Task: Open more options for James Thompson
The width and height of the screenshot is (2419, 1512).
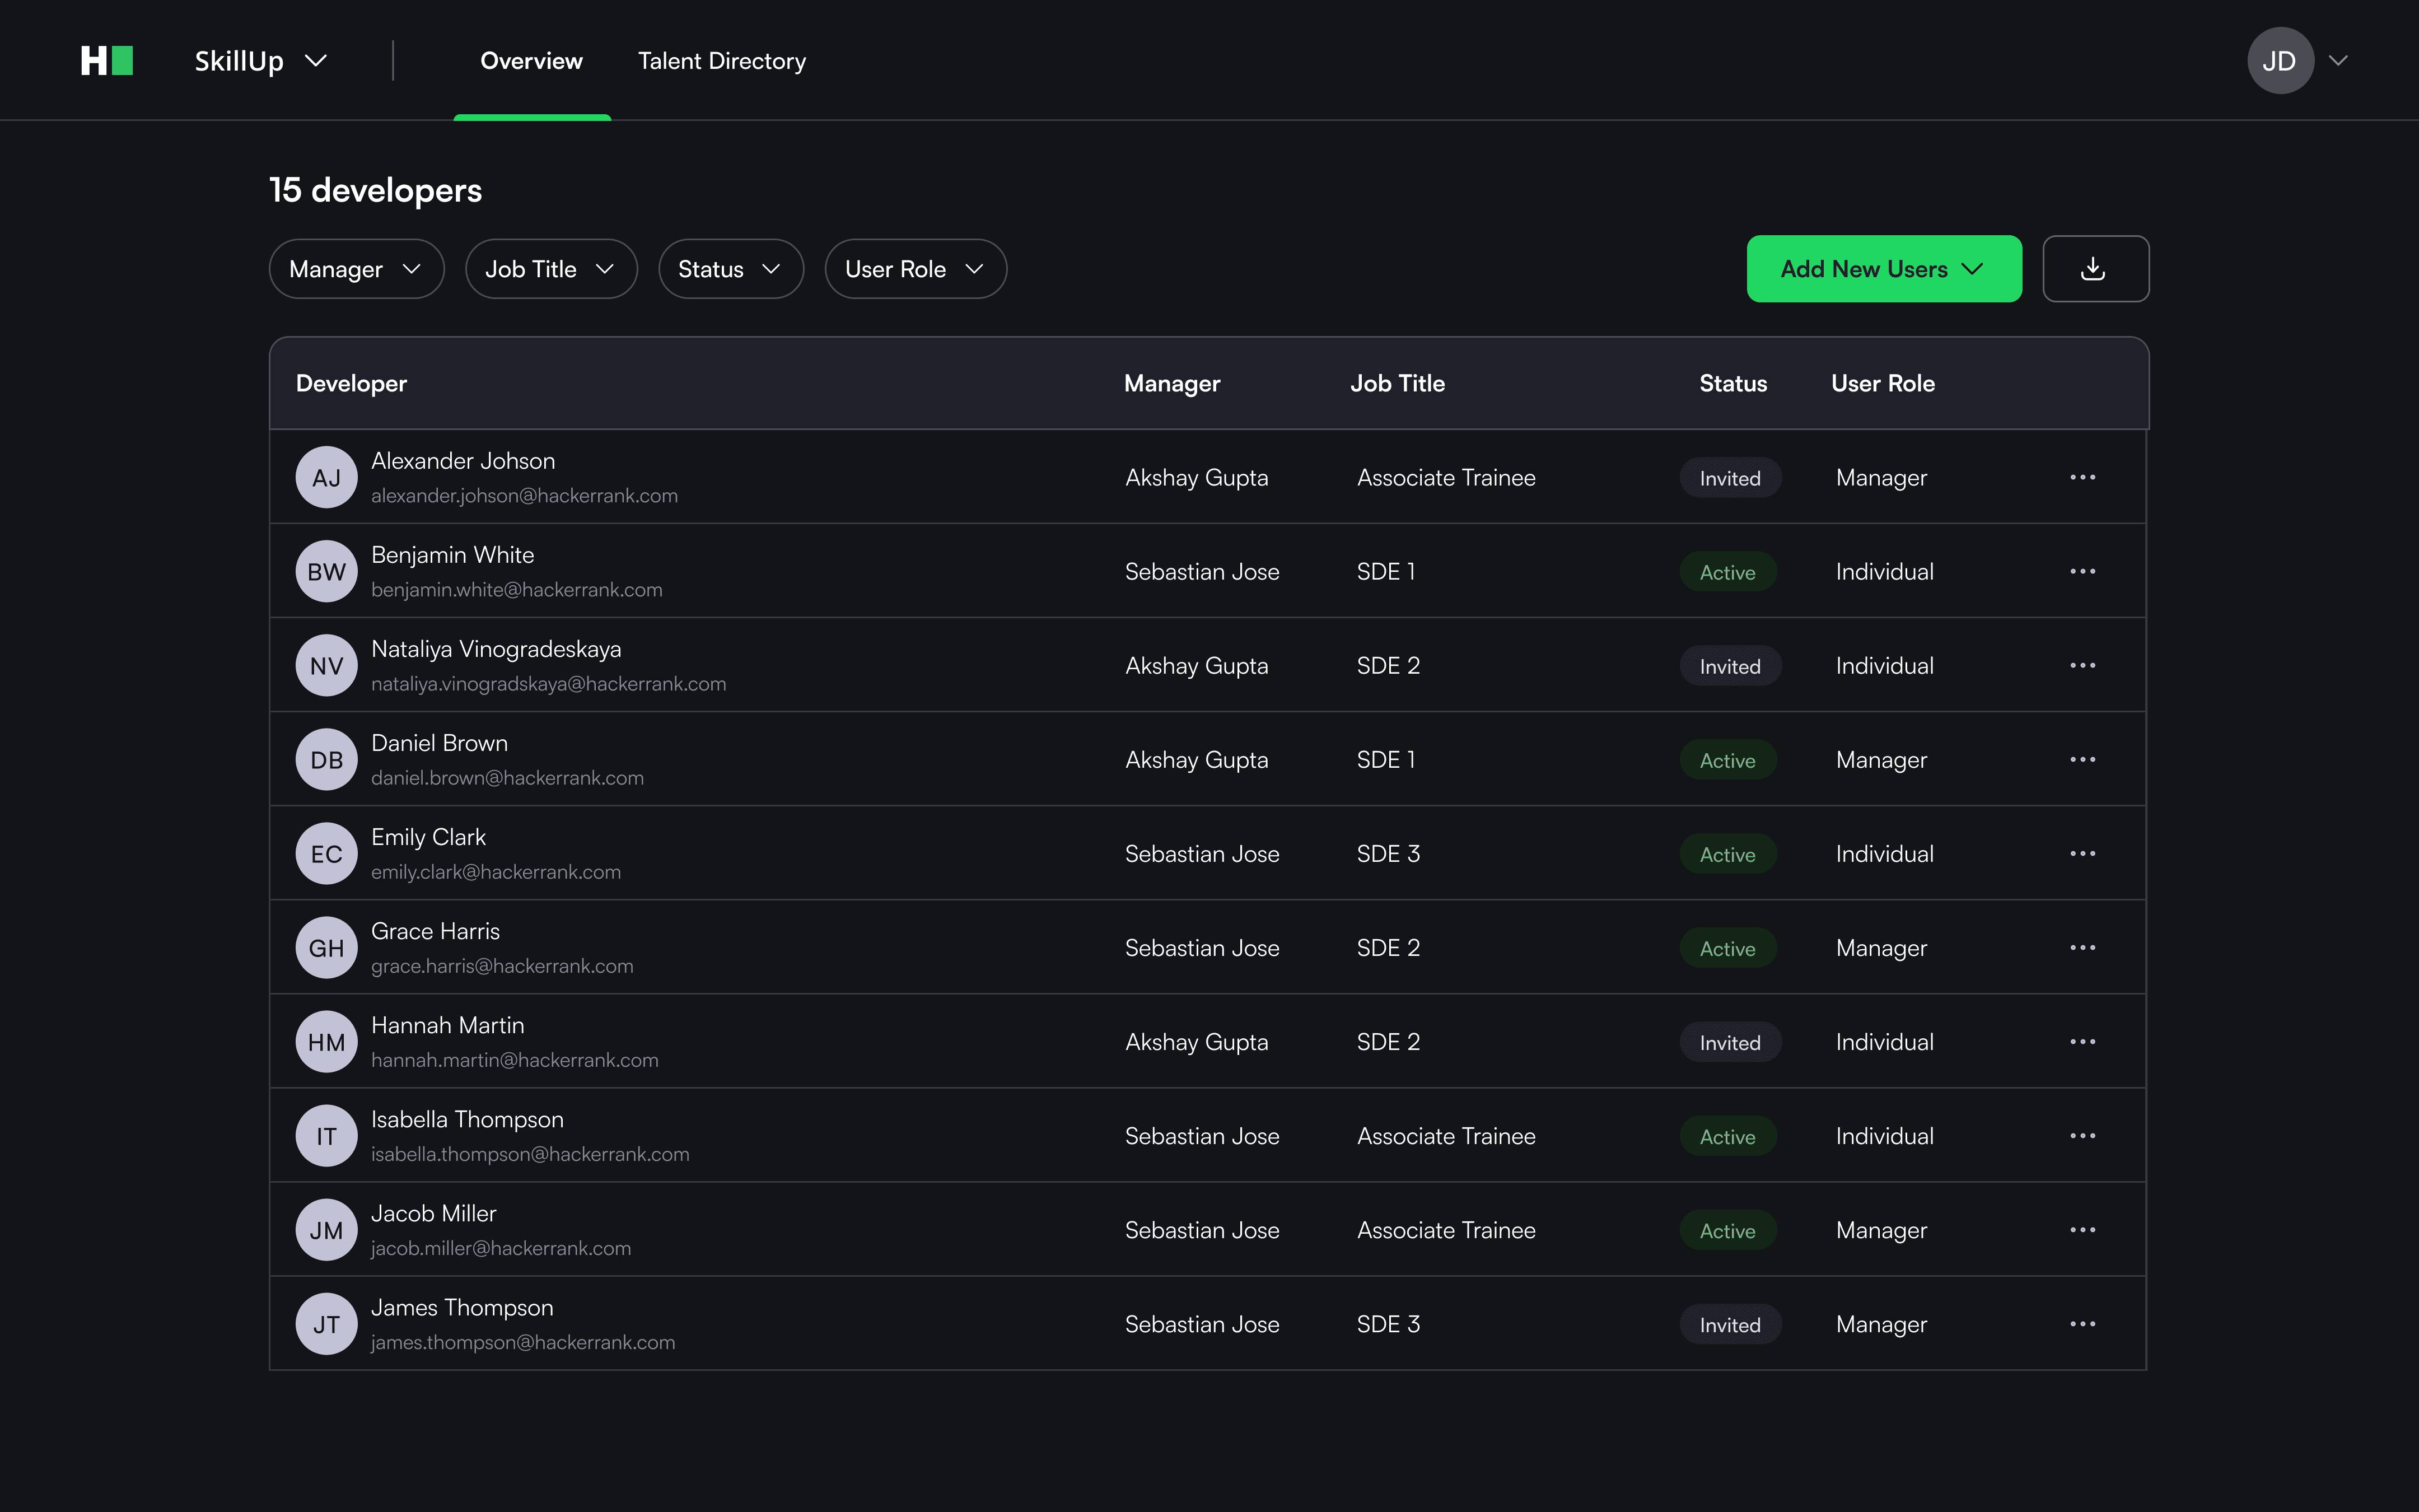Action: pos(2082,1324)
